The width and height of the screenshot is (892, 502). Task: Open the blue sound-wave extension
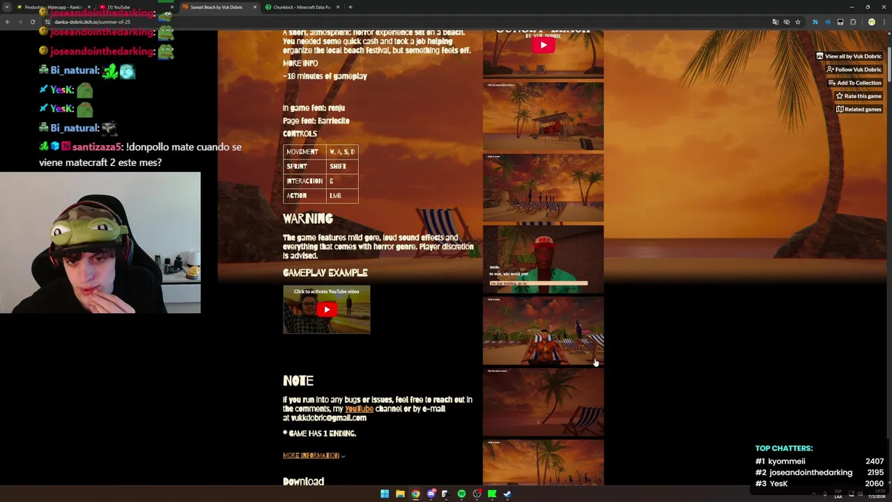pos(828,22)
